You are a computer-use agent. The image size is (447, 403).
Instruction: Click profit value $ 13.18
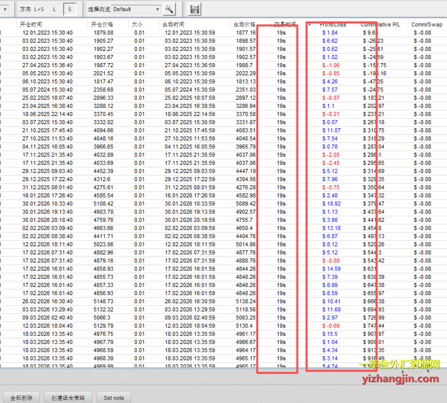click(331, 228)
